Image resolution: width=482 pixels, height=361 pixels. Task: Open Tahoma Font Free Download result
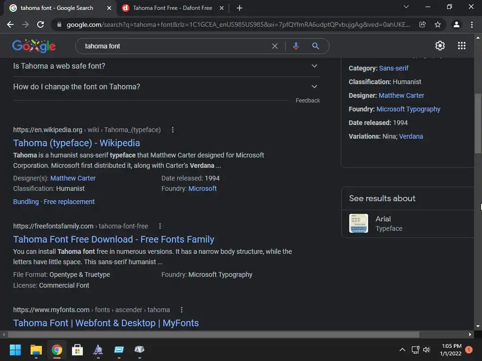coord(114,239)
